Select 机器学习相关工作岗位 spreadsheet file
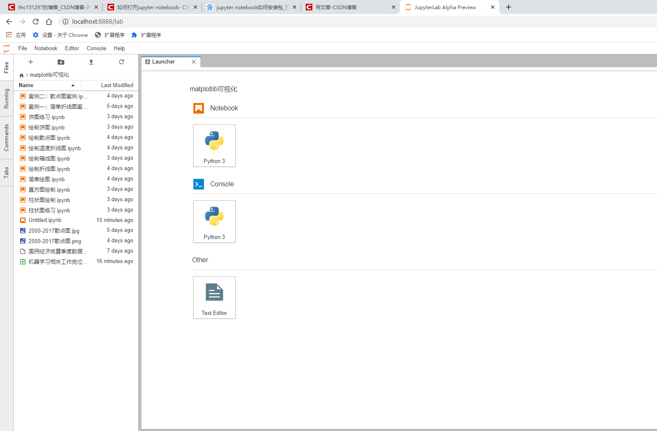Screen dimensions: 657x431 pos(76,262)
